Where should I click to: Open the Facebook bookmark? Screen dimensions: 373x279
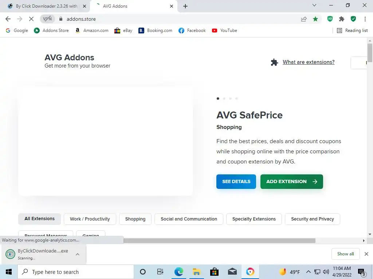pyautogui.click(x=192, y=31)
